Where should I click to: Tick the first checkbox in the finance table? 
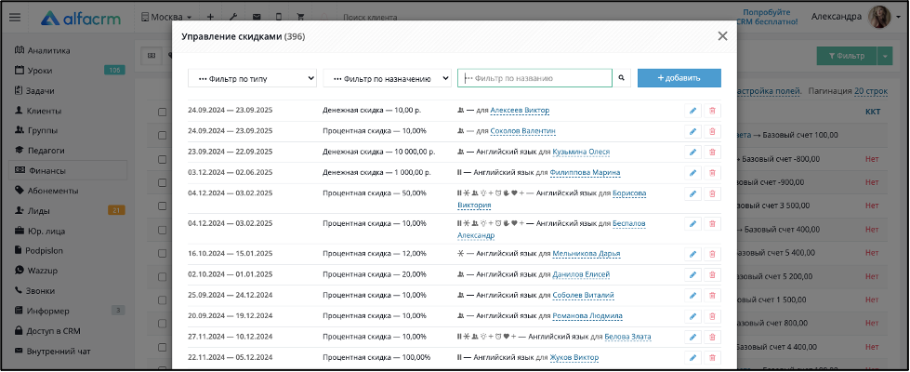click(x=163, y=112)
